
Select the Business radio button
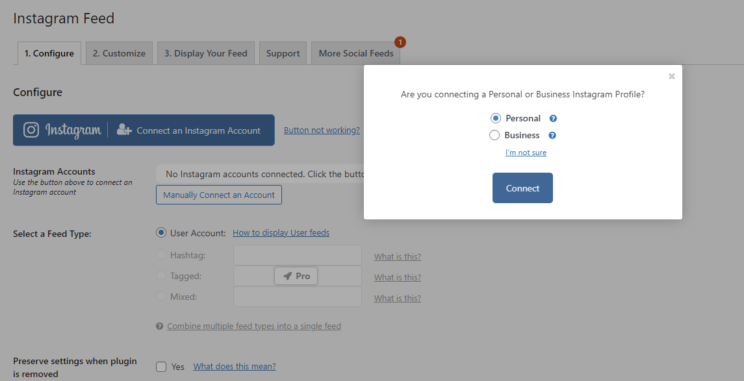[494, 135]
